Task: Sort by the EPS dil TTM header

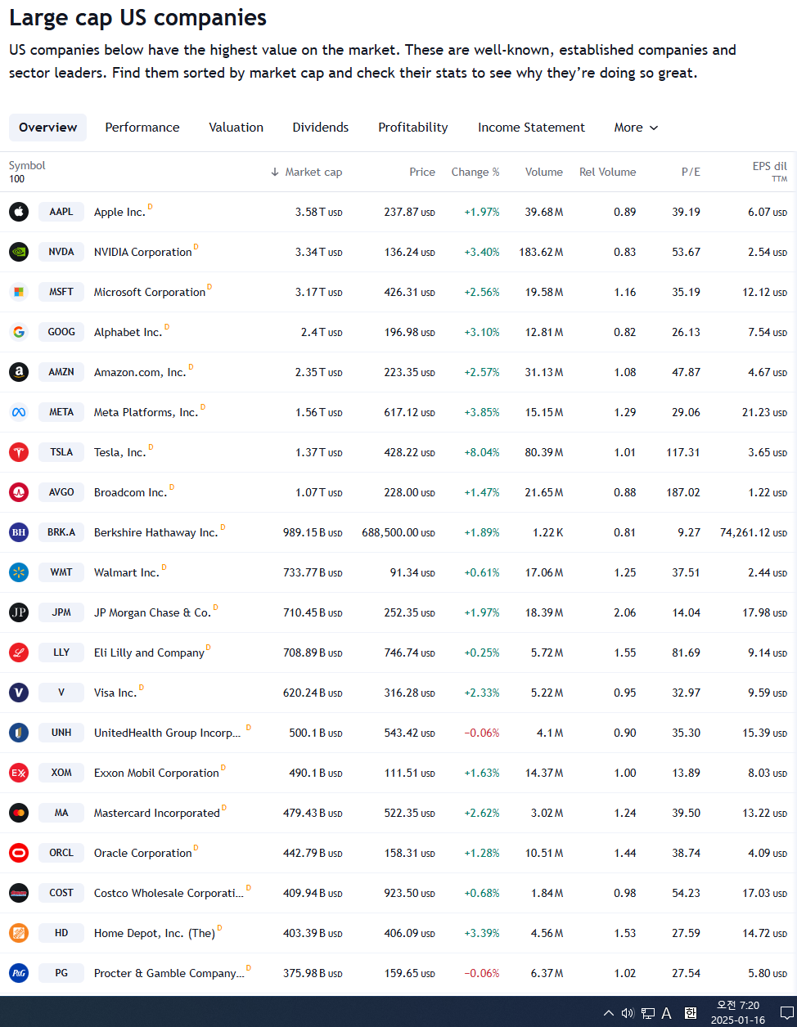Action: click(x=769, y=171)
